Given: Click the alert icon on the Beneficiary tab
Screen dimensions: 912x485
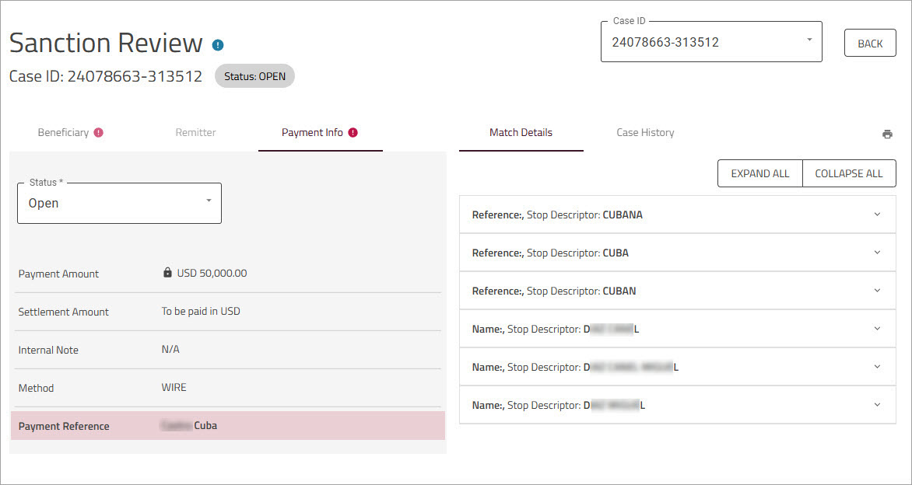Looking at the screenshot, I should pyautogui.click(x=98, y=132).
